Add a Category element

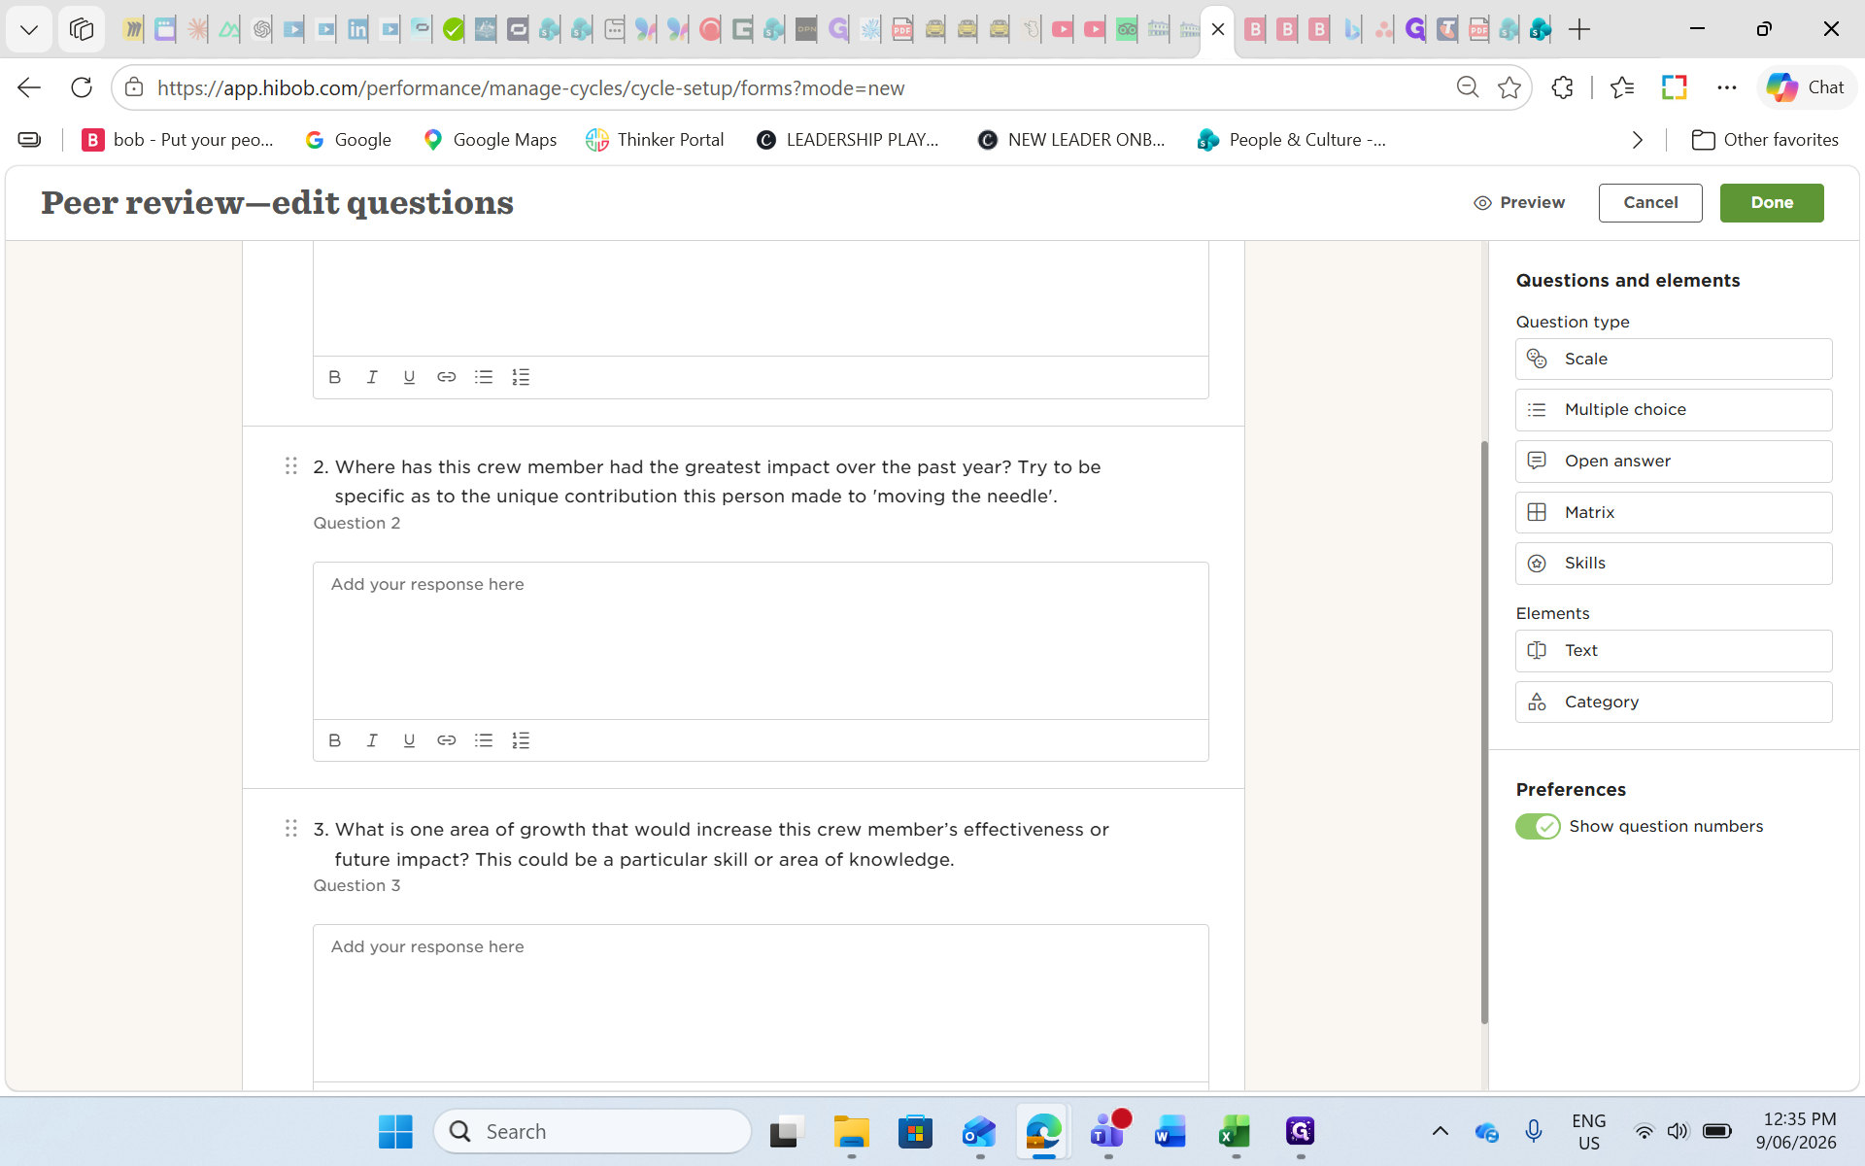(x=1674, y=702)
